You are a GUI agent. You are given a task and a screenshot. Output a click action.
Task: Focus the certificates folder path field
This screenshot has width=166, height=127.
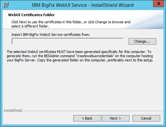pos(67,41)
